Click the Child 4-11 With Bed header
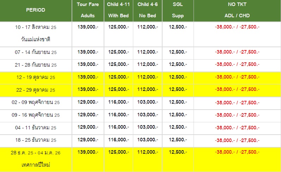 pyautogui.click(x=118, y=10)
